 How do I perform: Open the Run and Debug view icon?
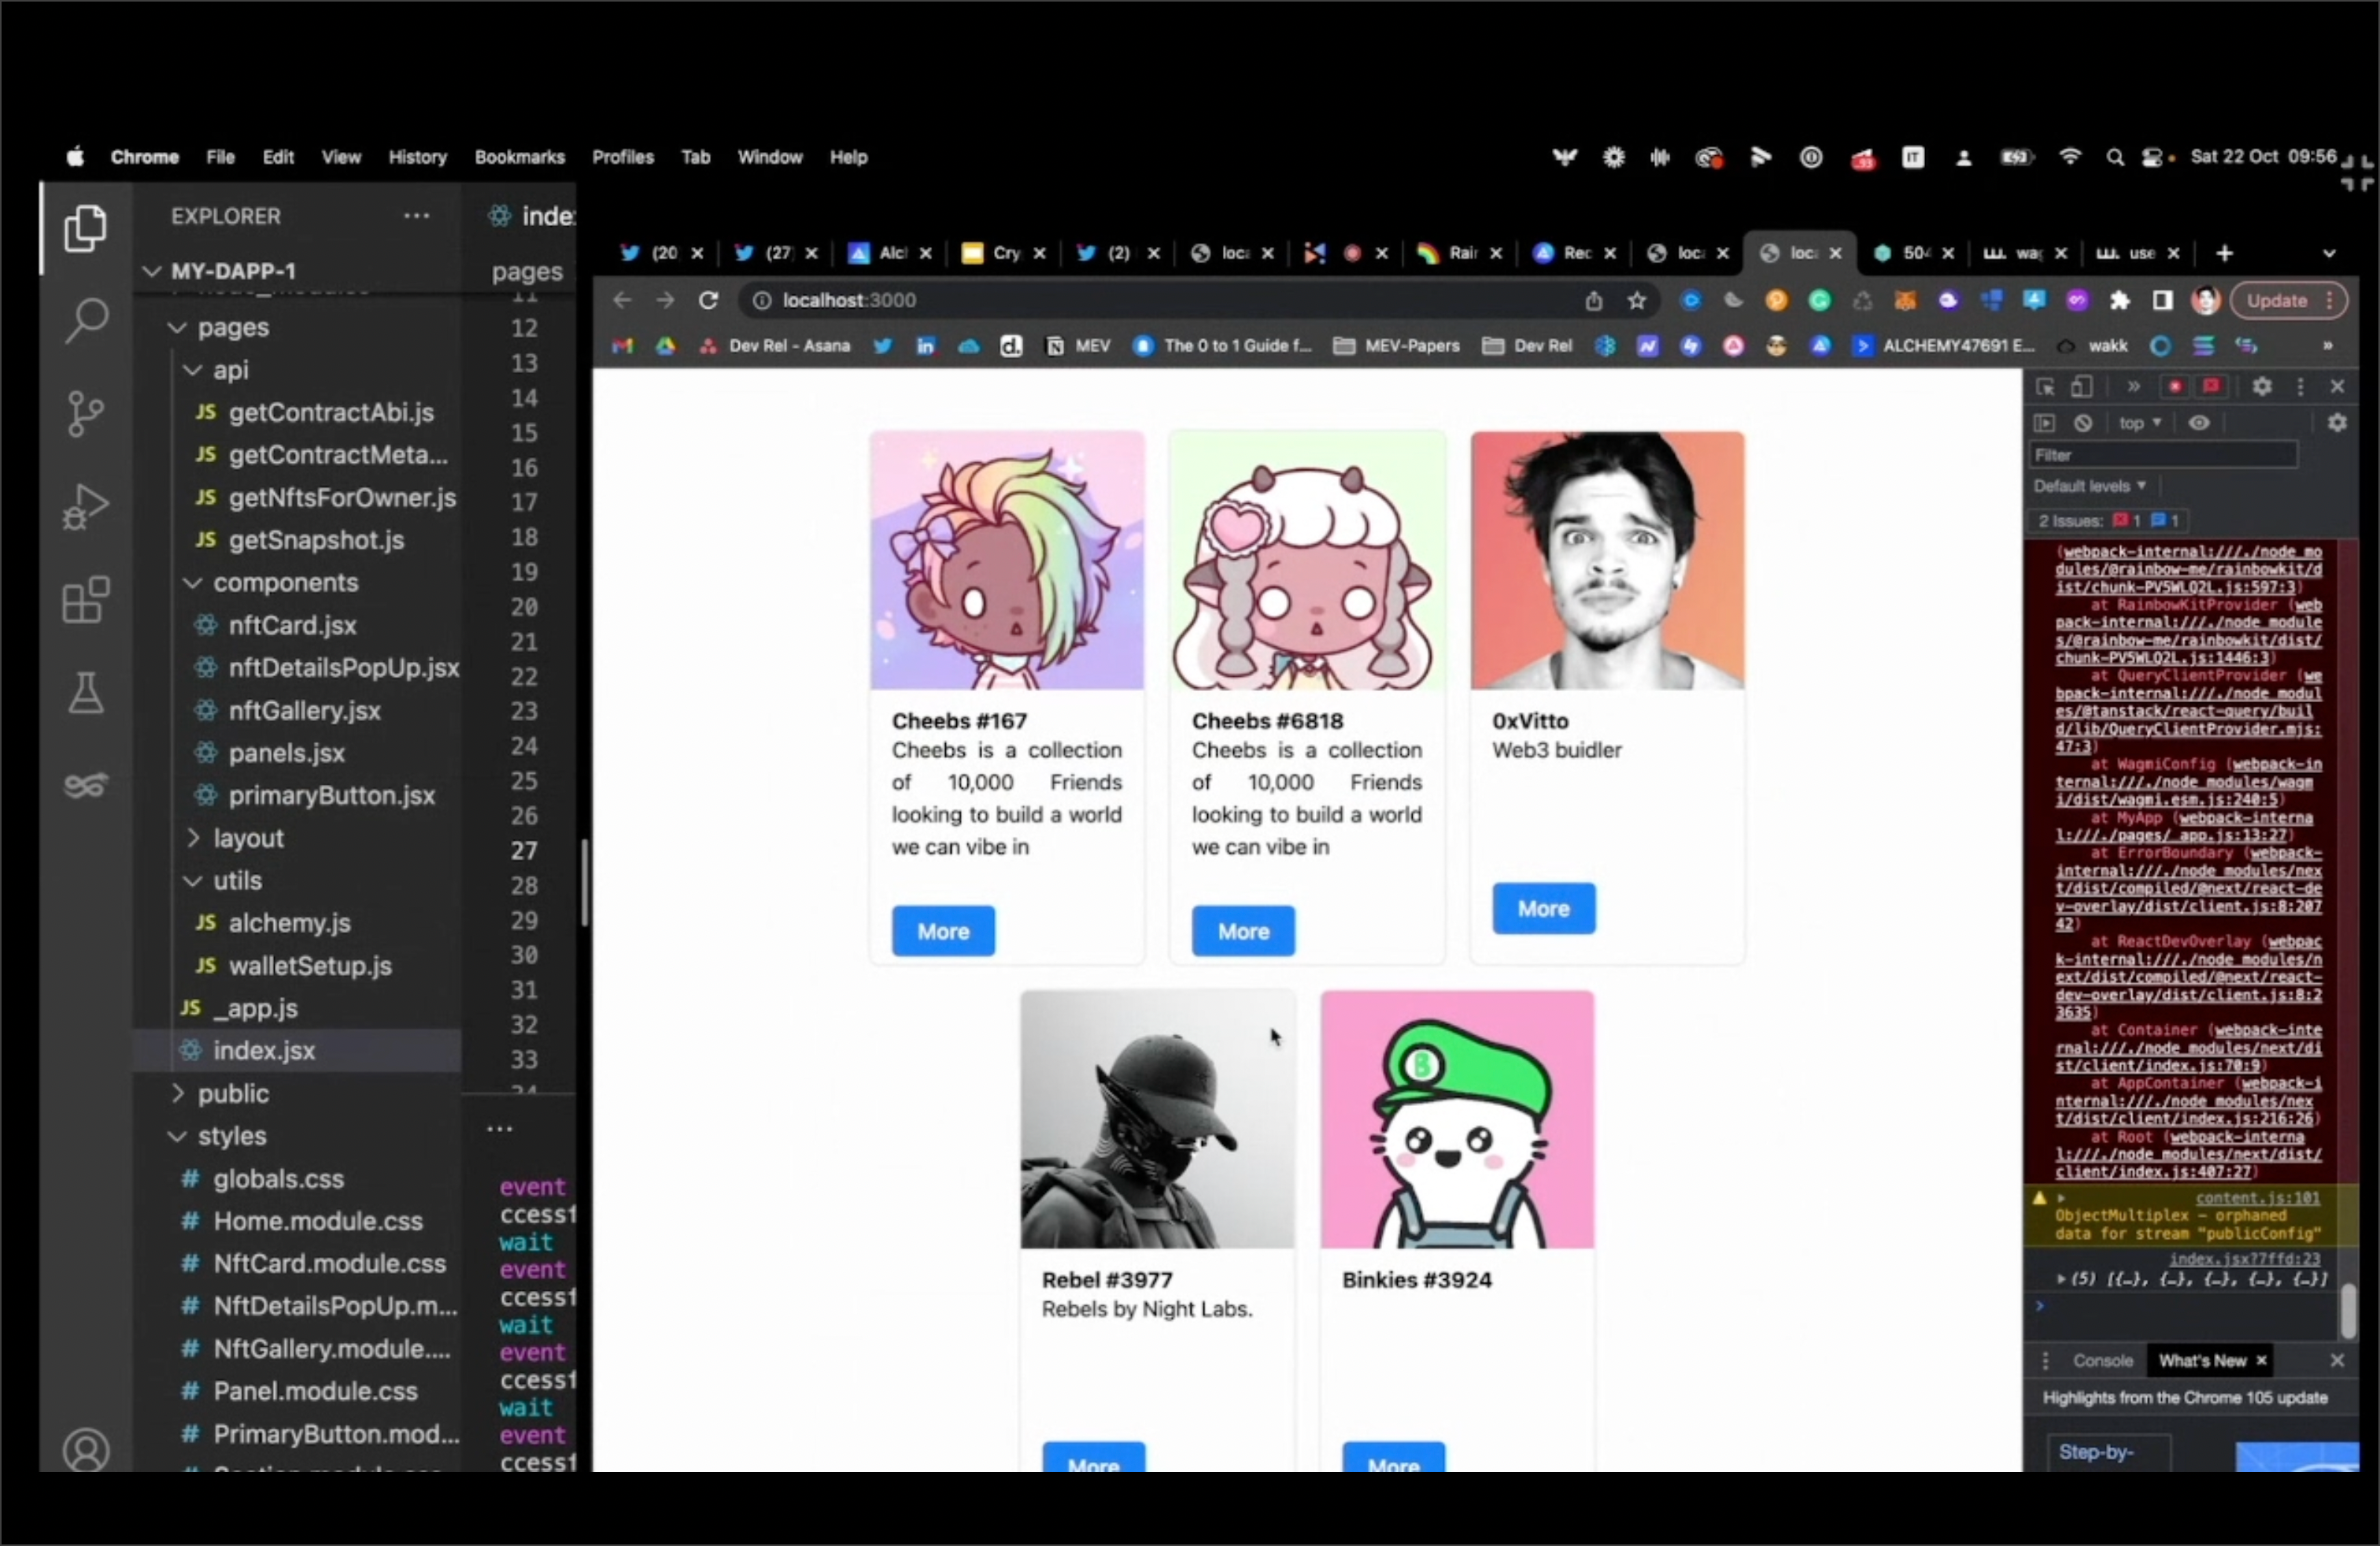(x=85, y=506)
